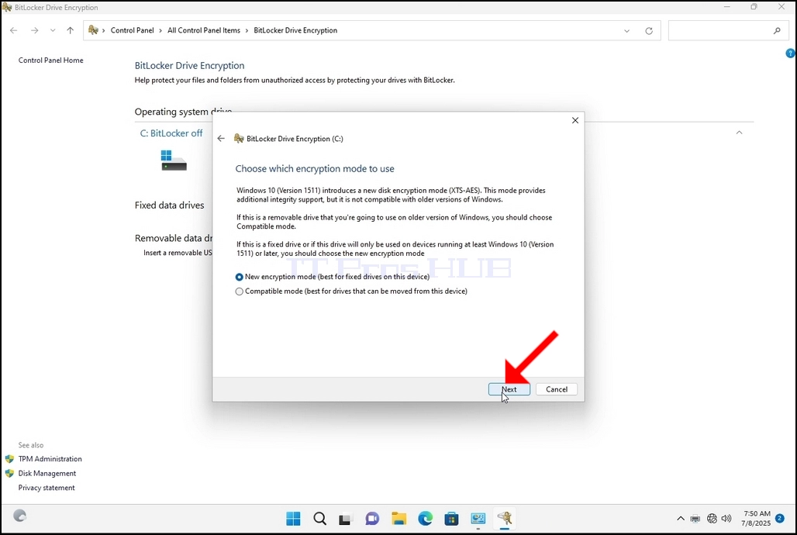Open notification center badge

coord(780,518)
